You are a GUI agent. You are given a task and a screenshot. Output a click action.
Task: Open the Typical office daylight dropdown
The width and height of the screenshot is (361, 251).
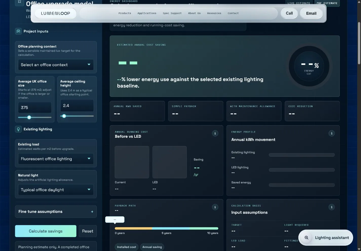(56, 190)
